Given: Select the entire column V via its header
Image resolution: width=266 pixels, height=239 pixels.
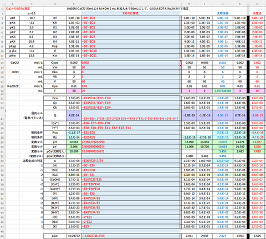Looking at the screenshot, I should click(257, 4).
